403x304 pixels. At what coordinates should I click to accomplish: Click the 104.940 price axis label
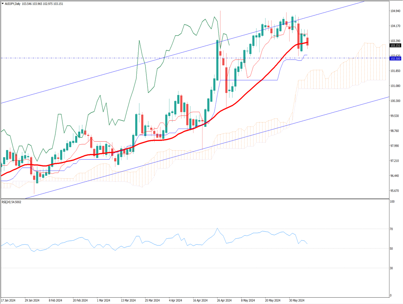tap(395, 11)
